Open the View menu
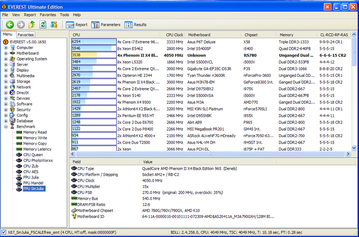359x237 pixels. coord(16,14)
